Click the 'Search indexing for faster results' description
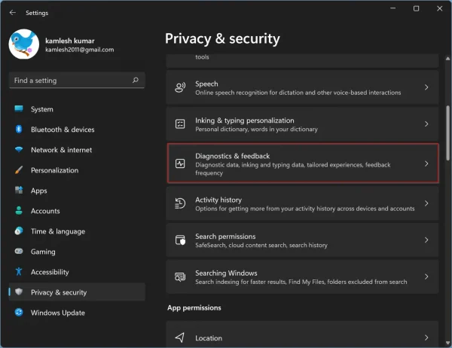452x348 pixels. click(x=301, y=282)
